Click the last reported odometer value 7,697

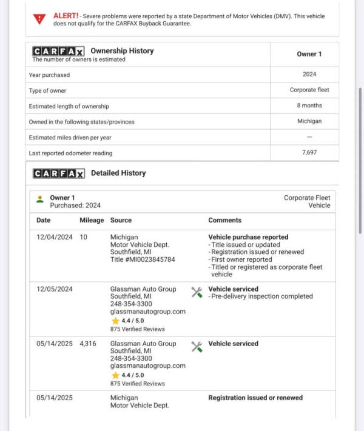[x=309, y=153]
